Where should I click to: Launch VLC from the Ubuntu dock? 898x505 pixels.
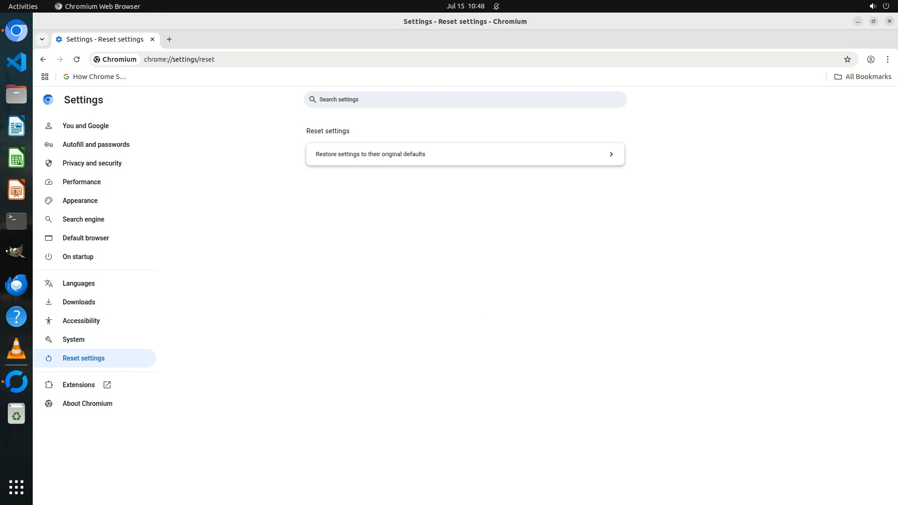[16, 348]
